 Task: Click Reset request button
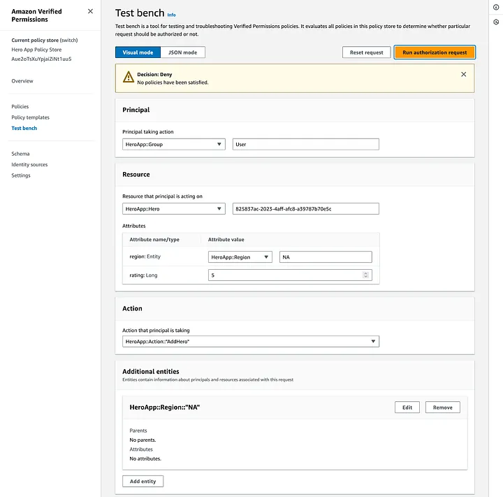click(366, 52)
